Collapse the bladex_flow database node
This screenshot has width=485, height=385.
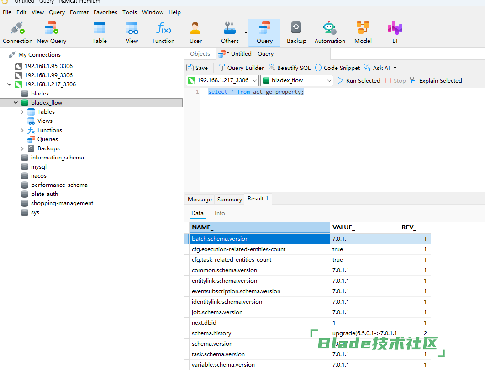(16, 102)
